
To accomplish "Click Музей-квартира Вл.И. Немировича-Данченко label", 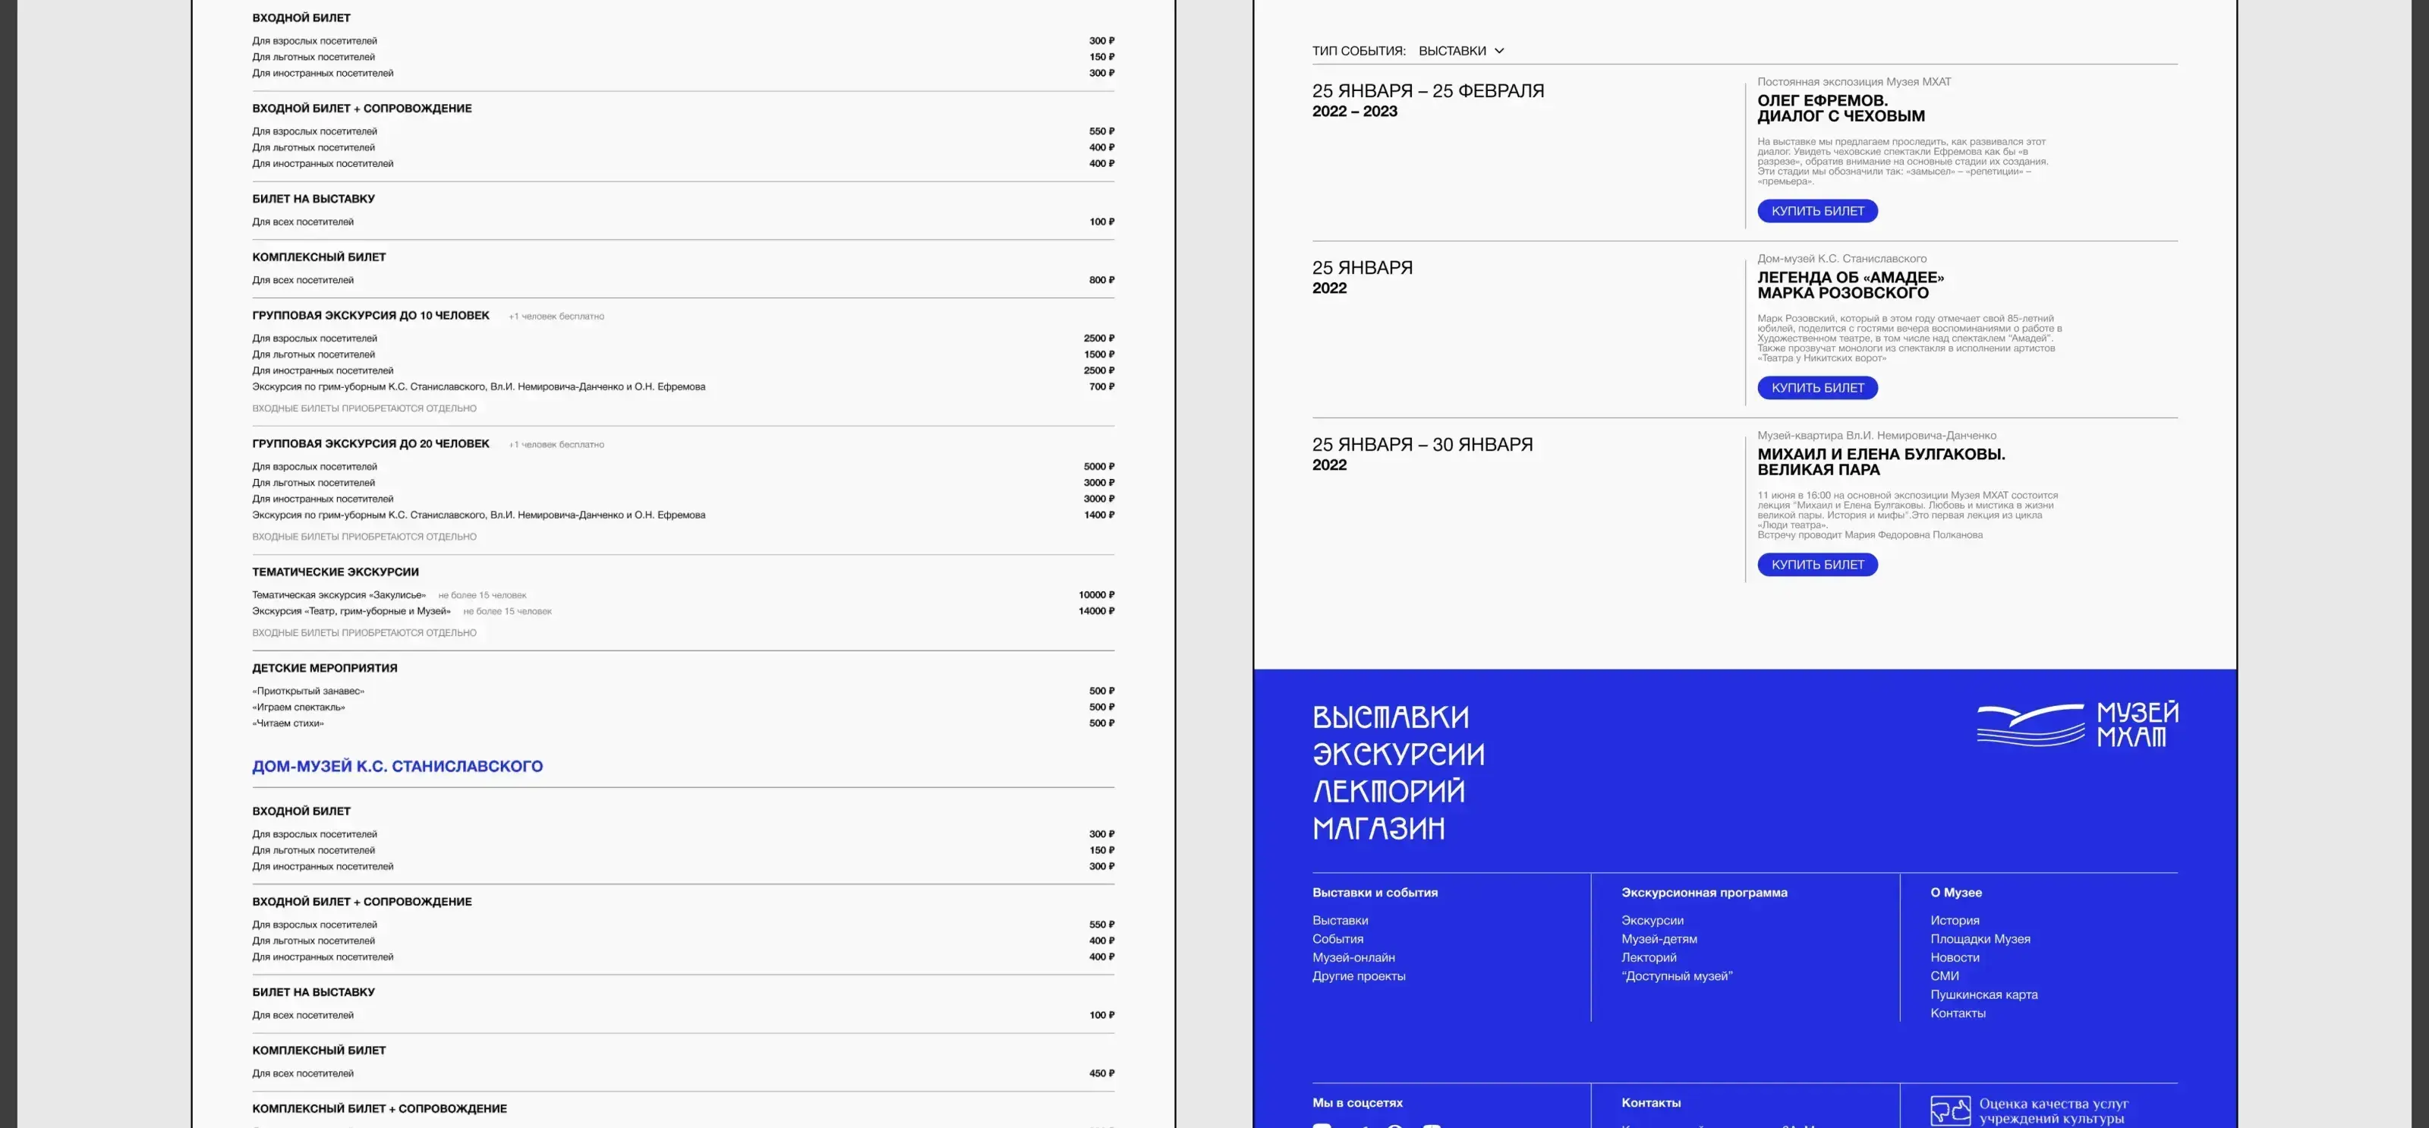I will (1876, 436).
